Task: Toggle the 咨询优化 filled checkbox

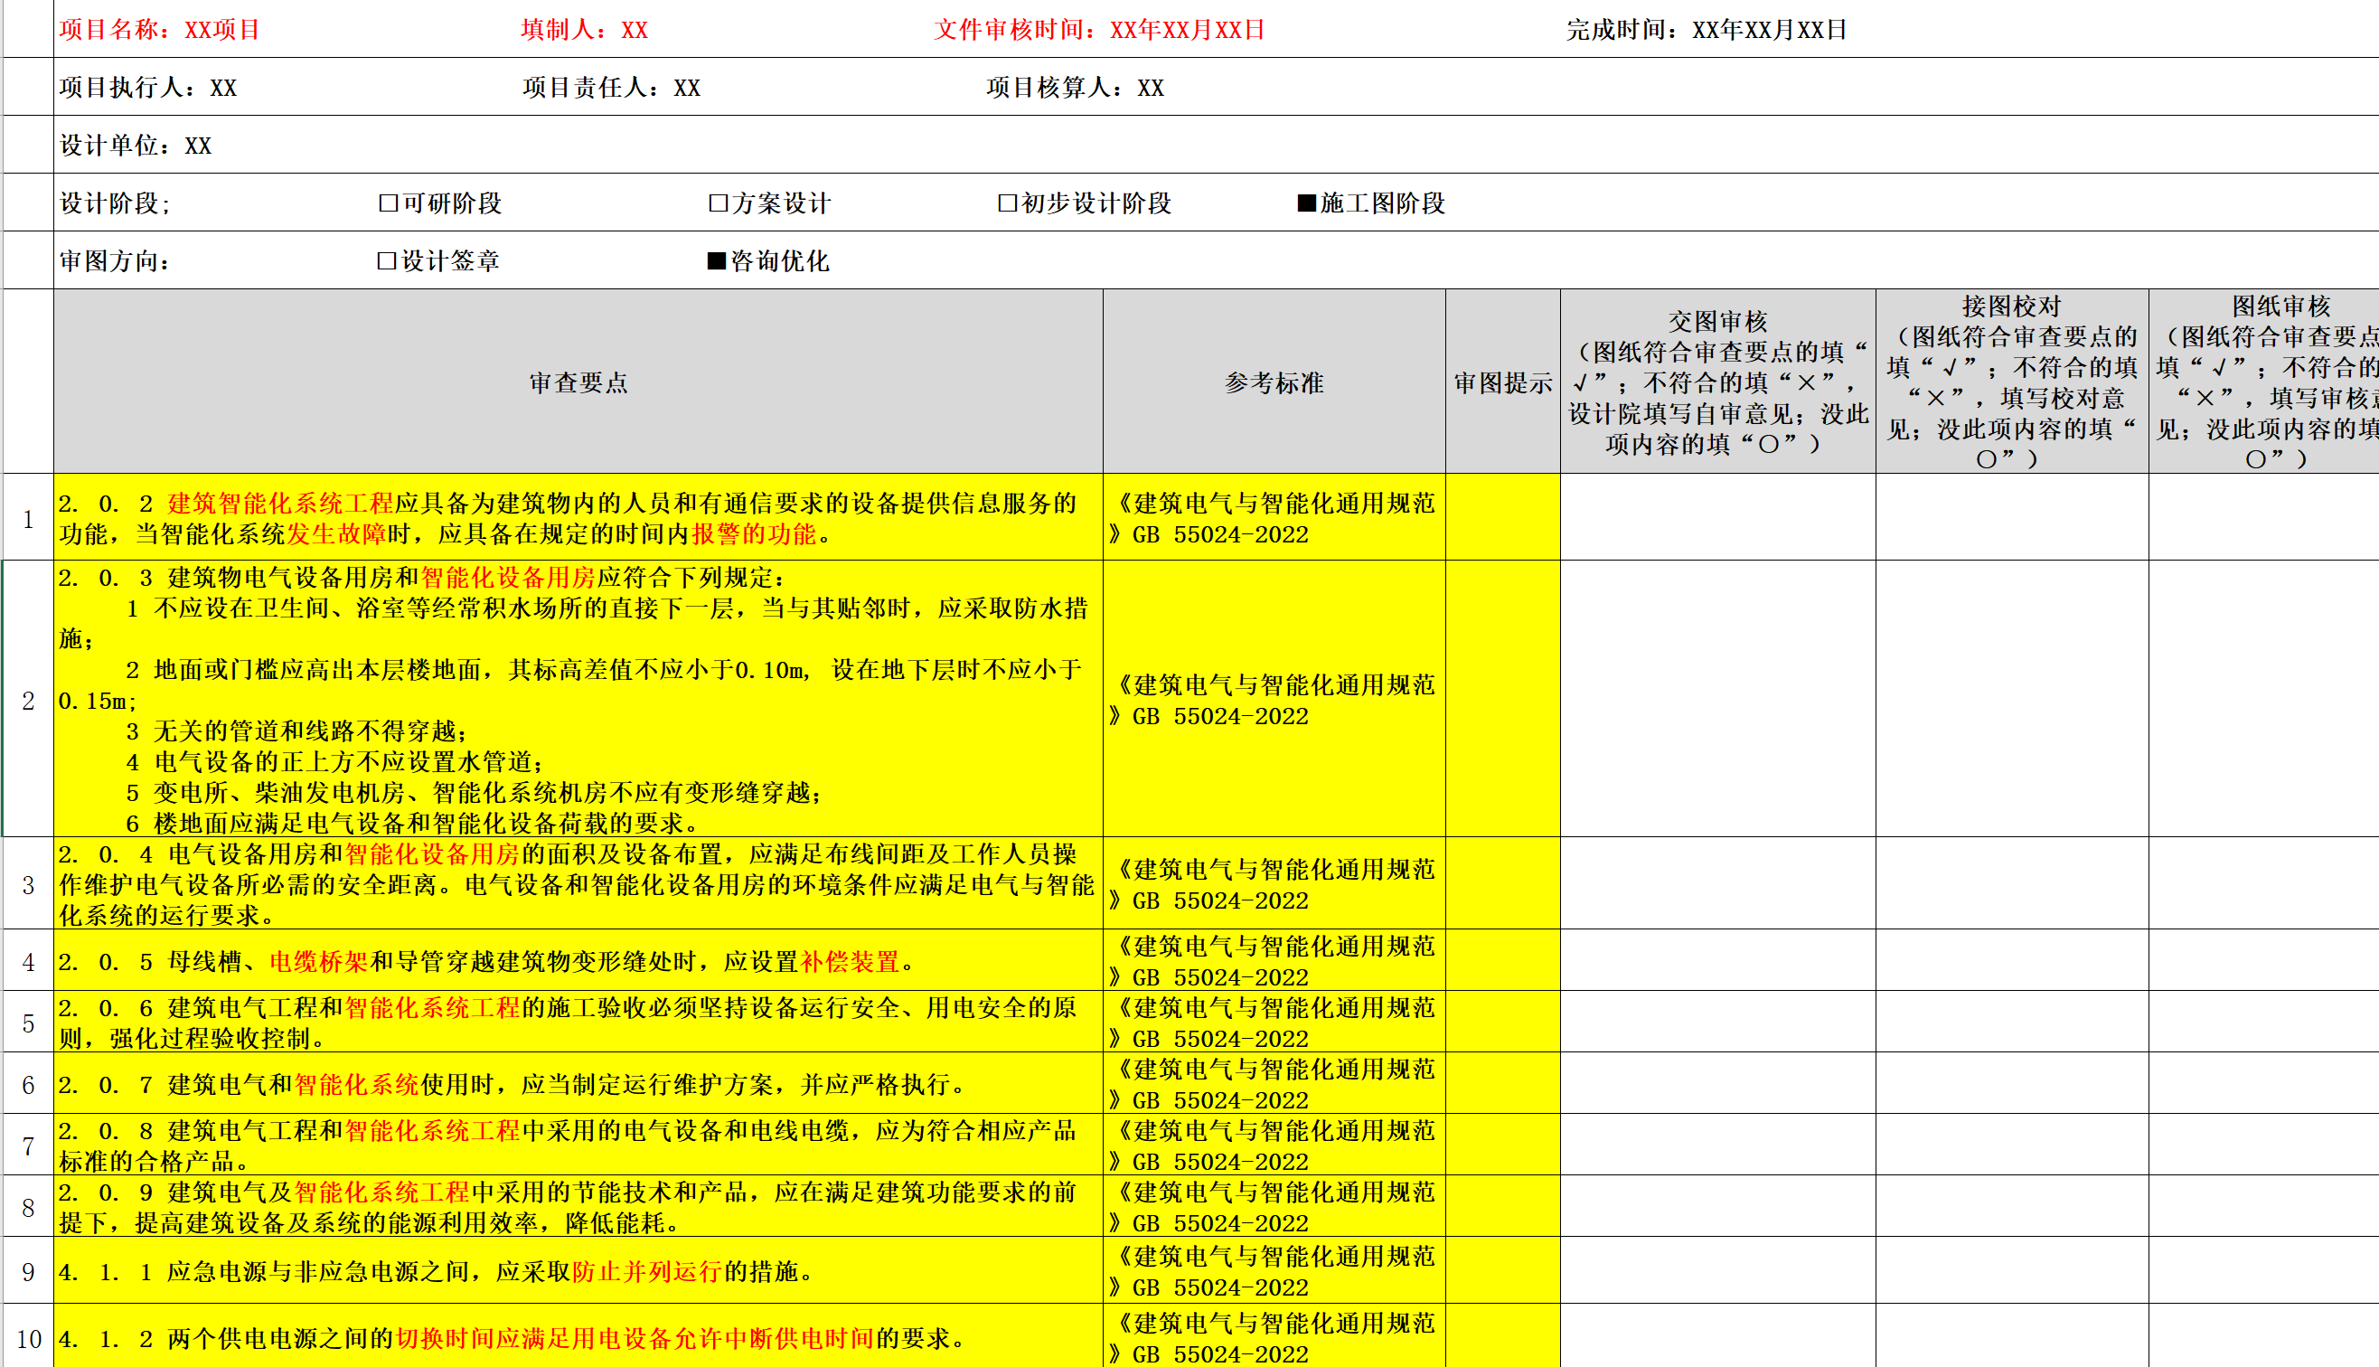Action: [716, 261]
